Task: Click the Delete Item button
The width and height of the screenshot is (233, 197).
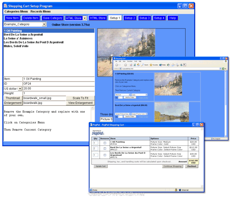Action: tap(31, 18)
